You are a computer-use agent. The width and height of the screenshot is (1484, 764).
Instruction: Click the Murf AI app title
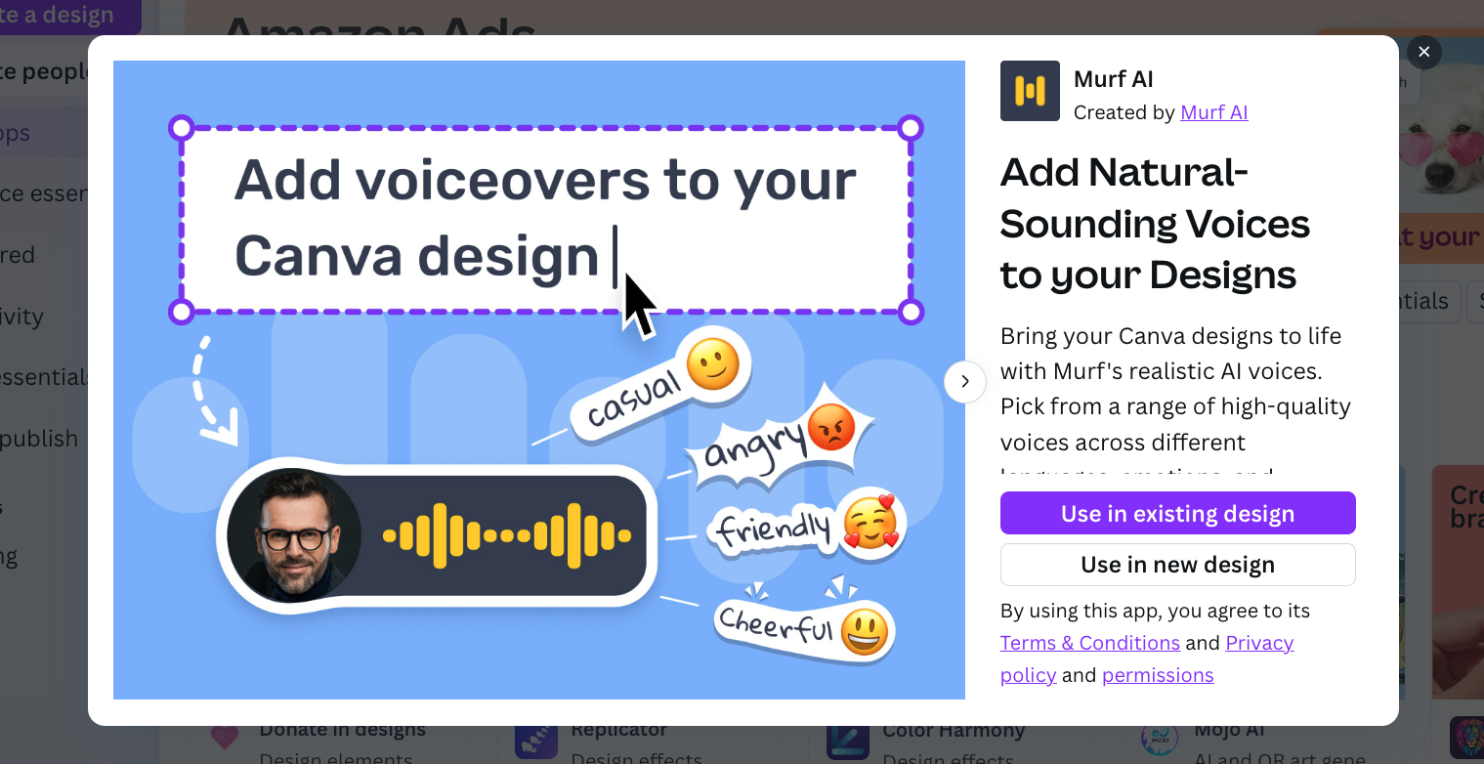(1113, 79)
